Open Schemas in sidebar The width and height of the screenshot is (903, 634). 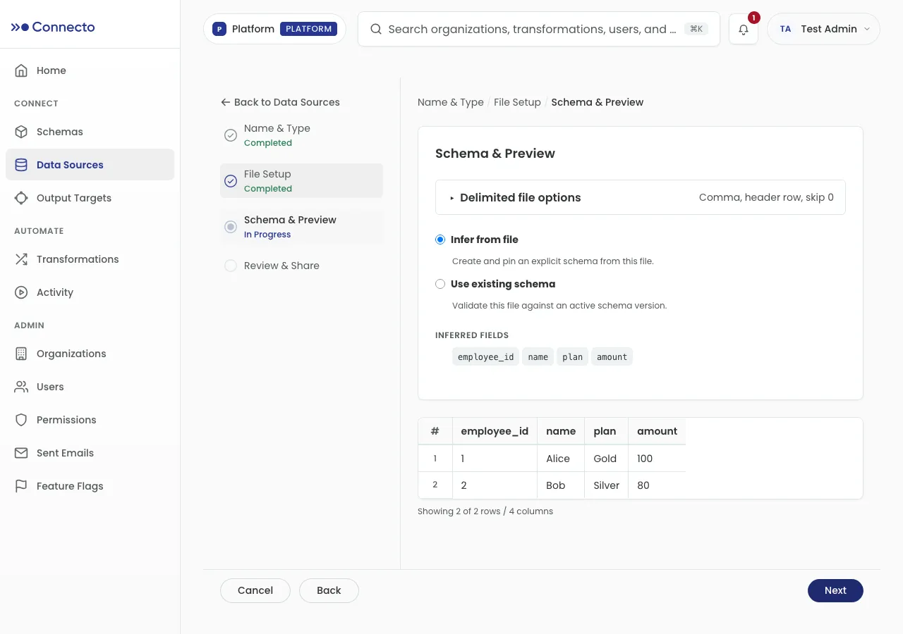tap(90, 132)
